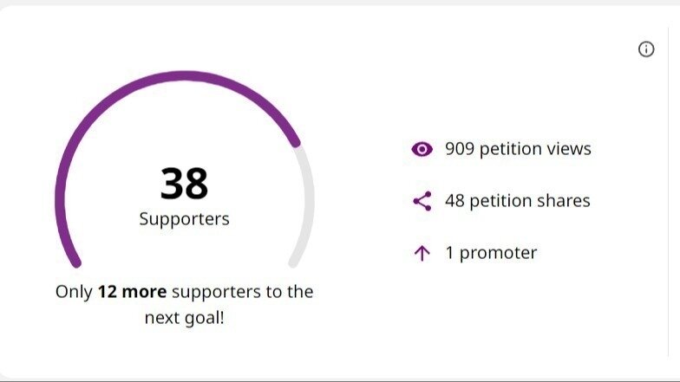Click the "next goal!" text

184,318
